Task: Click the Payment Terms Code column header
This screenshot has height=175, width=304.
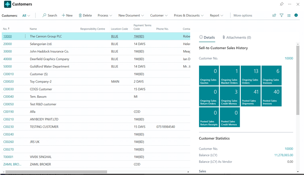Action: (142, 27)
